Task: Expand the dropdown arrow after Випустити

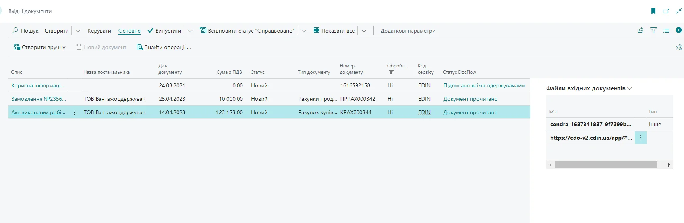Action: pyautogui.click(x=190, y=31)
